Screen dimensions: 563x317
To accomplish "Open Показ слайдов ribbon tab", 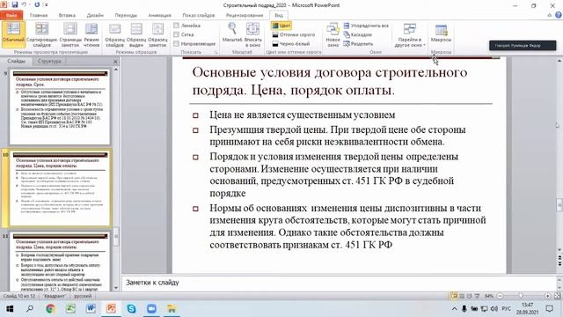I will [199, 15].
